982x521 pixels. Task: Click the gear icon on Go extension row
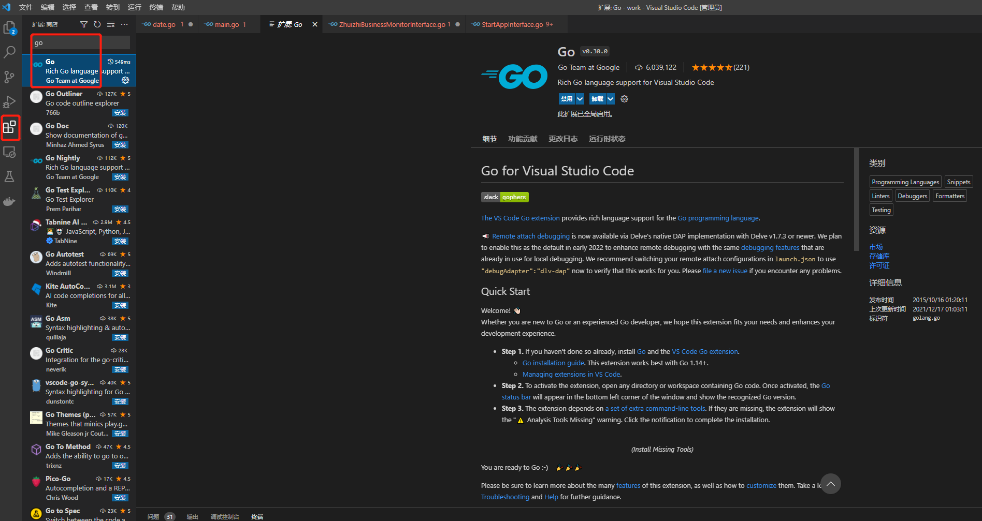pyautogui.click(x=125, y=80)
